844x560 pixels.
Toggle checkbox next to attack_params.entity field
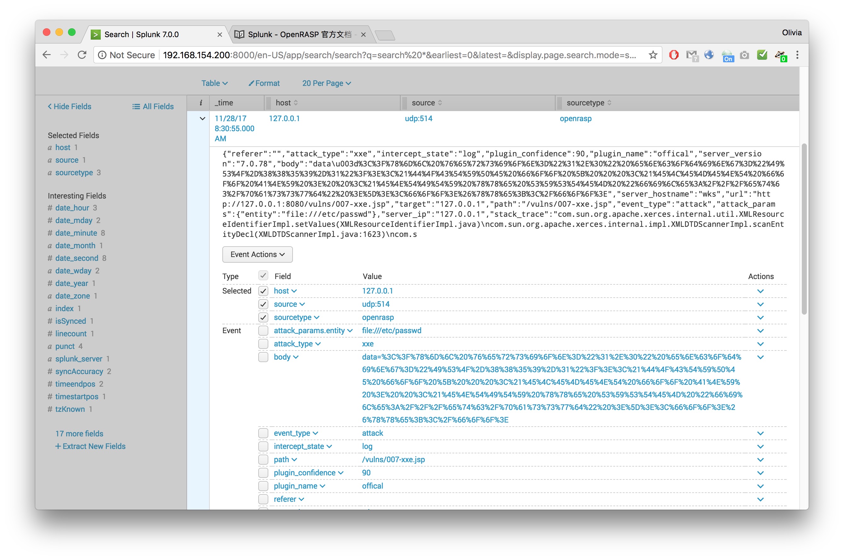(x=263, y=331)
